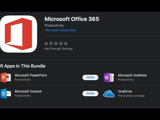Image resolution: width=160 pixels, height=120 pixels.
Task: Click the five-star rating row
Action: [x=56, y=43]
